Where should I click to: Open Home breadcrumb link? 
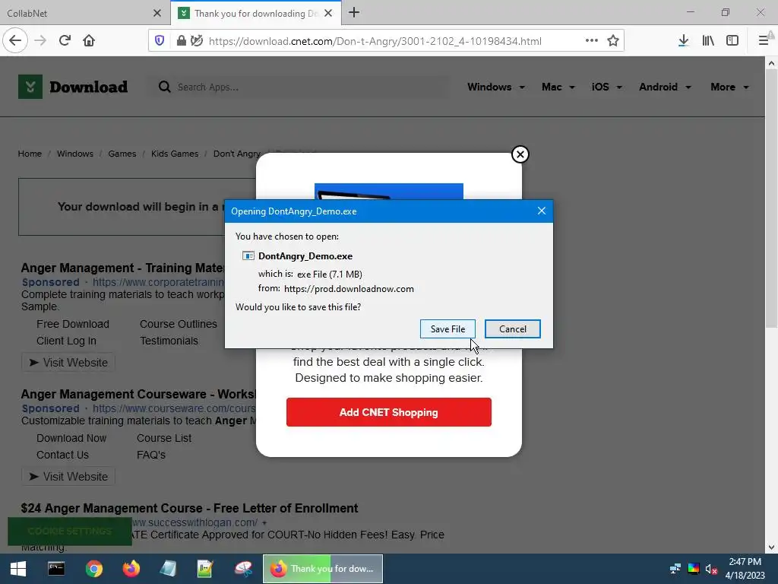(30, 154)
